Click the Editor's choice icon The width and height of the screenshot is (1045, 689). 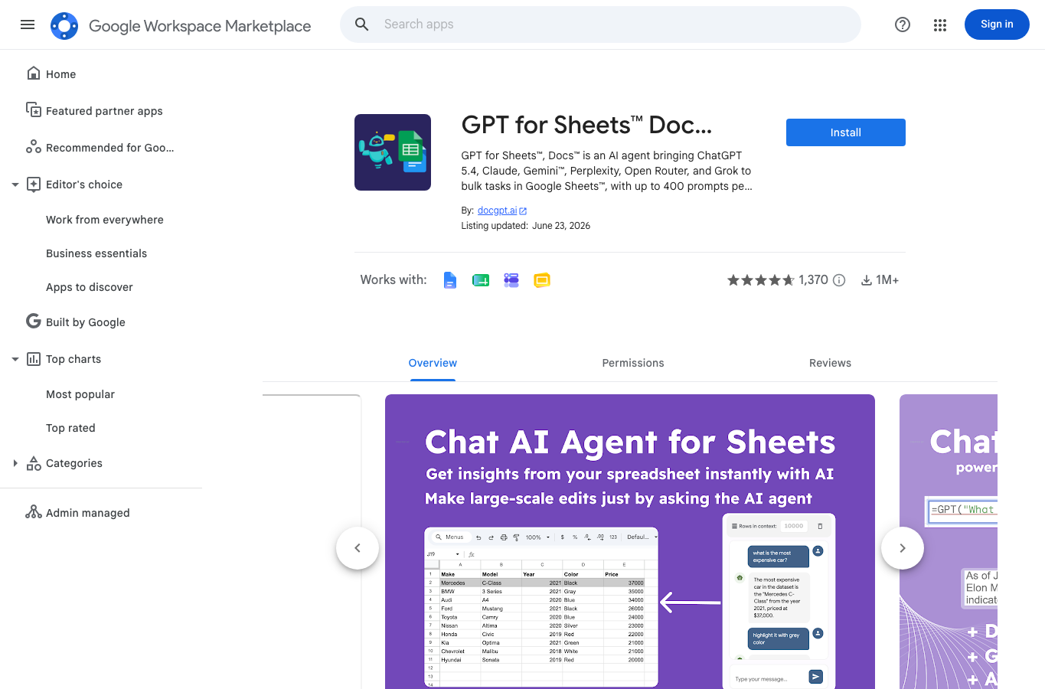[33, 184]
